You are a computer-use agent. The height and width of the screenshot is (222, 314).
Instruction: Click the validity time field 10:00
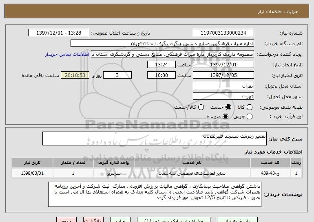[161, 75]
